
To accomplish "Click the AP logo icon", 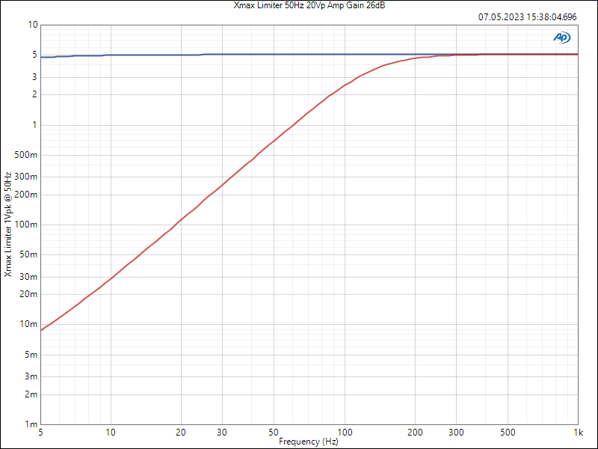I will pyautogui.click(x=561, y=37).
